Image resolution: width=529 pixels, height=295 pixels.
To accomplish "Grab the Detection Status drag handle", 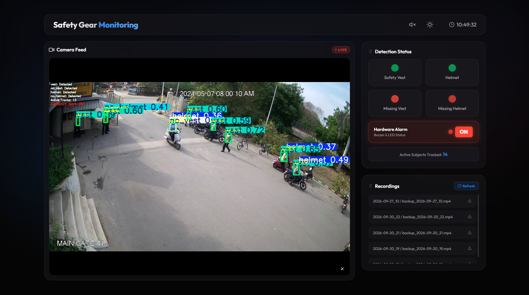I will coord(371,52).
